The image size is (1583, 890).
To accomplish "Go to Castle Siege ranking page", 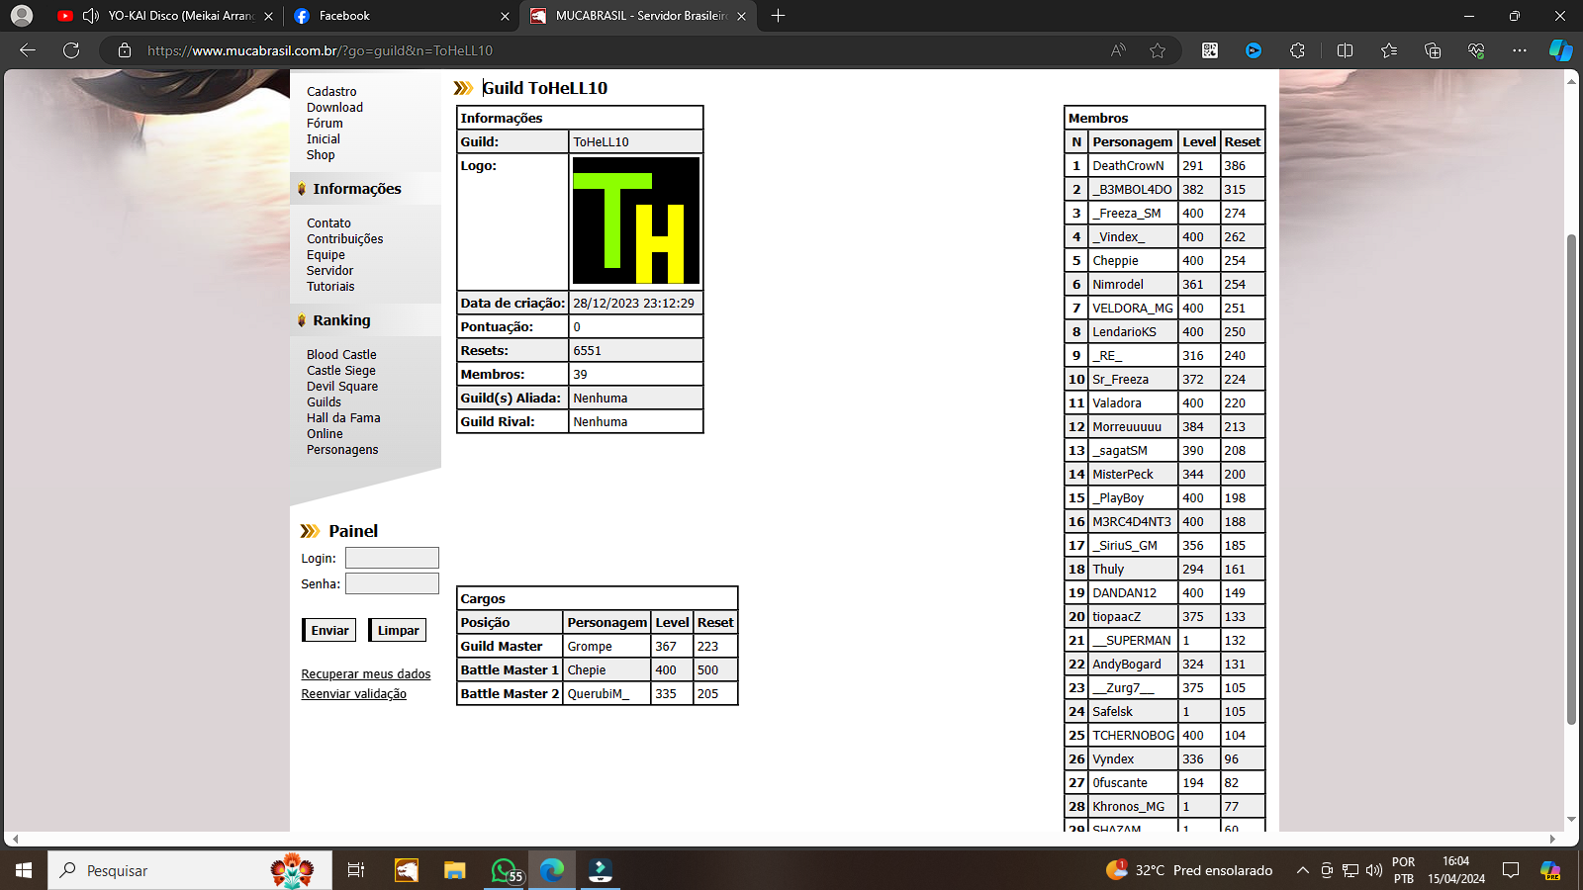I will pos(341,371).
